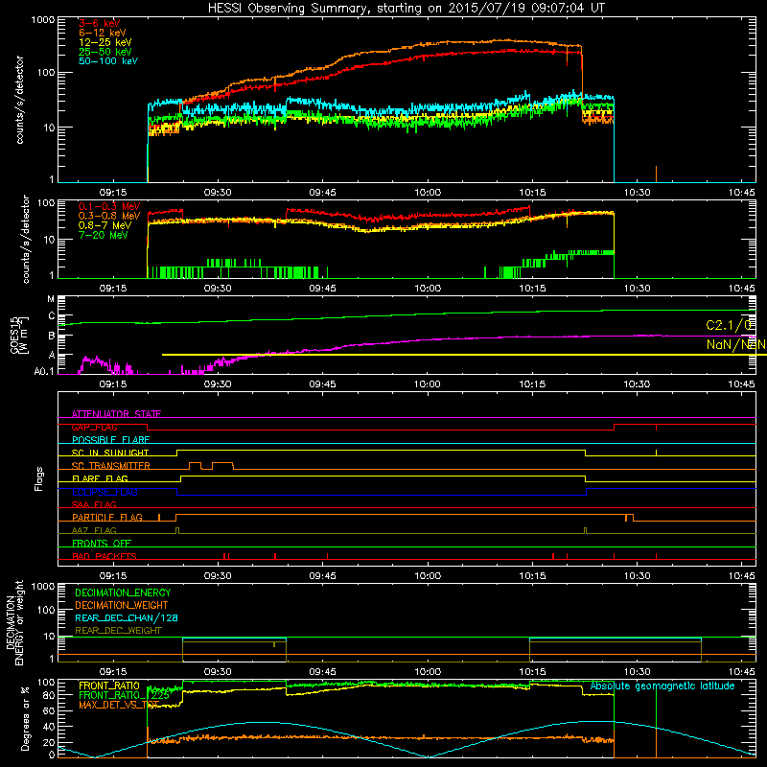This screenshot has width=767, height=767.
Task: Click the FRONT_RATIO legend label
Action: (109, 686)
